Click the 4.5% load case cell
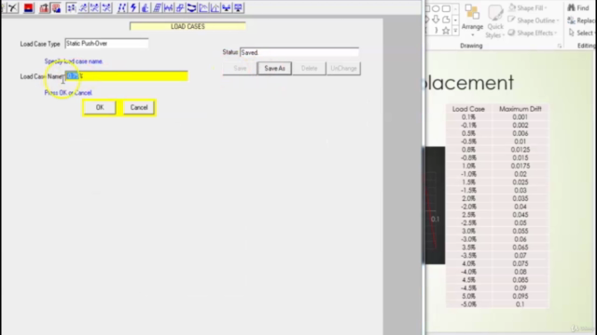The height and width of the screenshot is (335, 597). (468, 280)
